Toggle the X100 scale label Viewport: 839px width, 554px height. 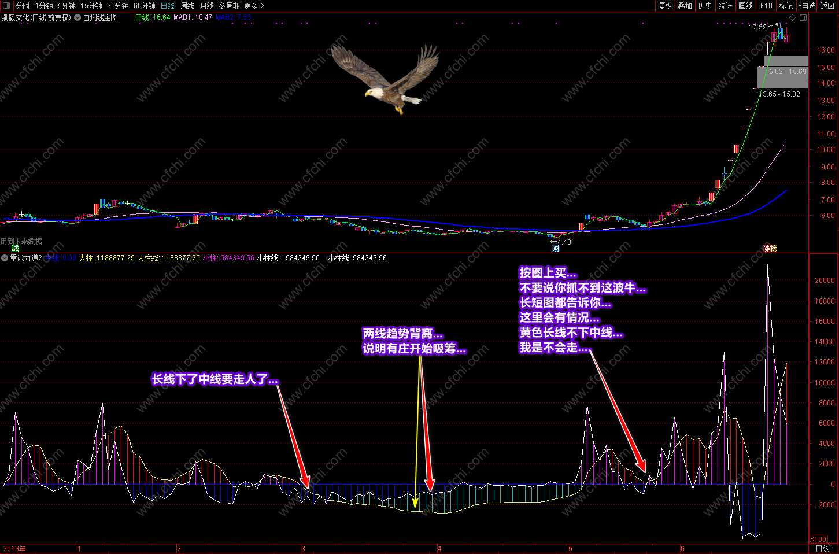(818, 540)
